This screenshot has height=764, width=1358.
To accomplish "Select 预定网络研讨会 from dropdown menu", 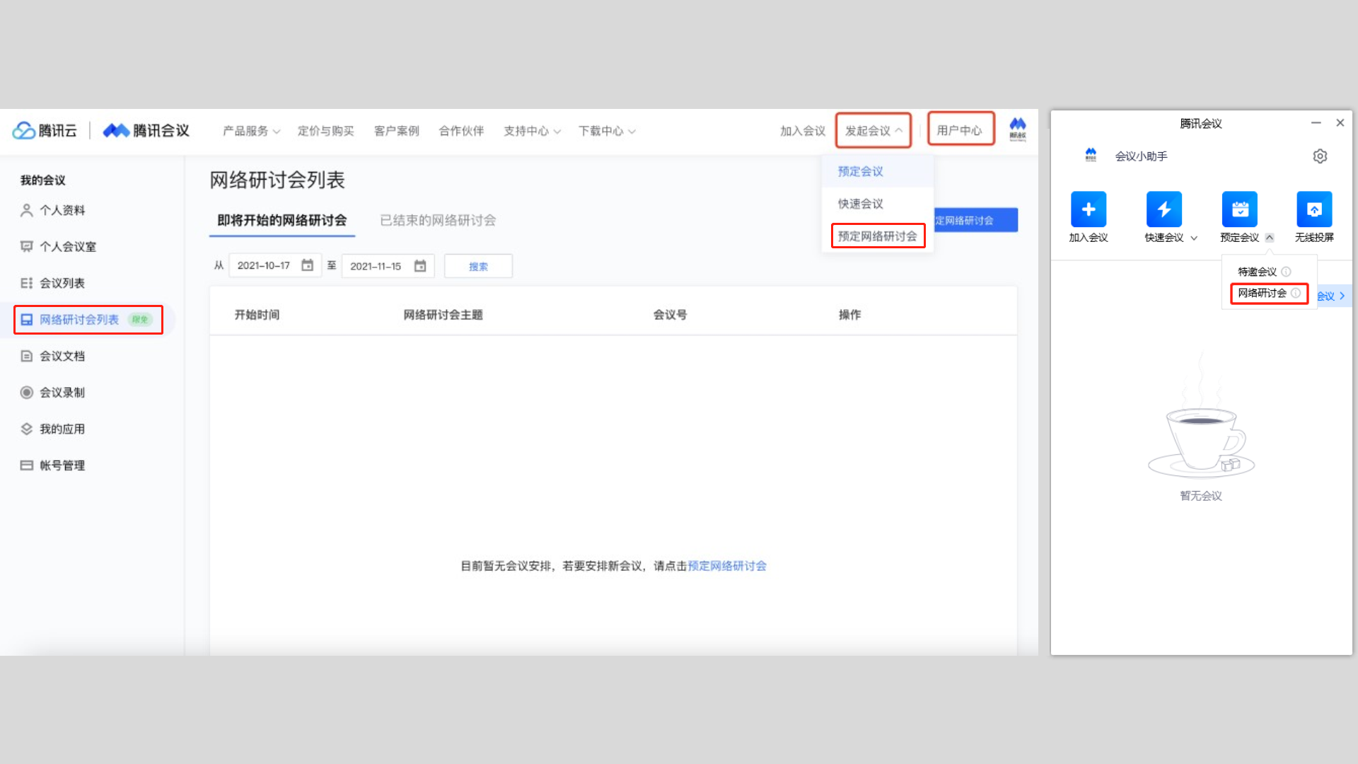I will coord(878,236).
